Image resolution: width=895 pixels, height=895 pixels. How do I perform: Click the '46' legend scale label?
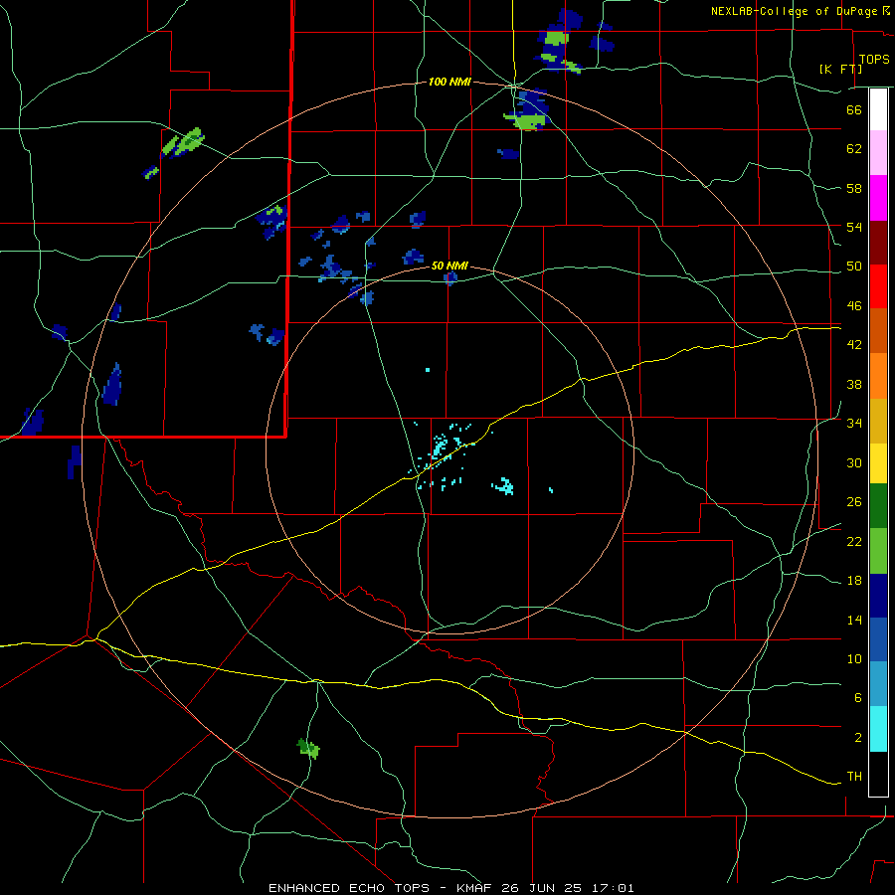point(854,306)
